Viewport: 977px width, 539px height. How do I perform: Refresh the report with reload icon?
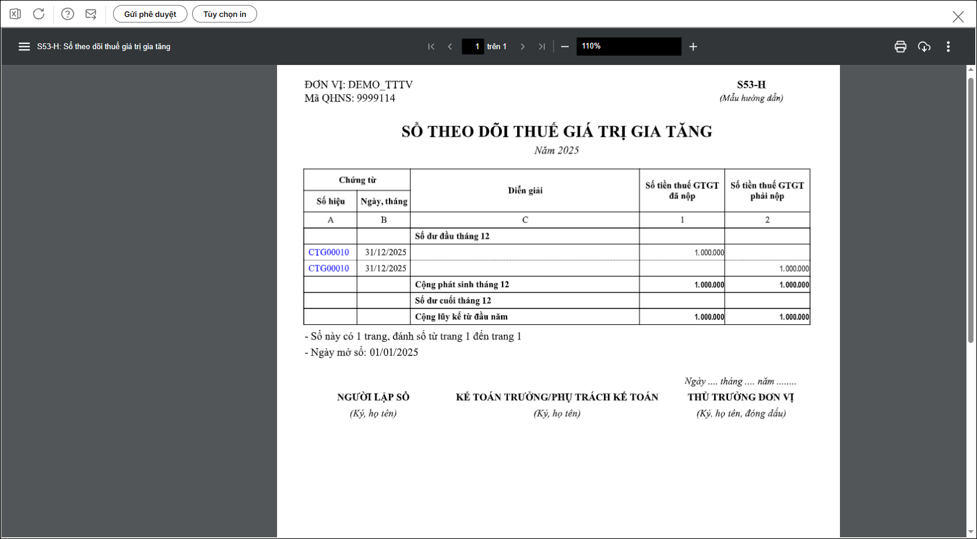point(39,14)
